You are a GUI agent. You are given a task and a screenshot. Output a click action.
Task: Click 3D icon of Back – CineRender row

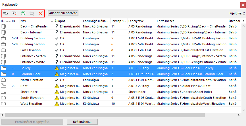coord(3,26)
